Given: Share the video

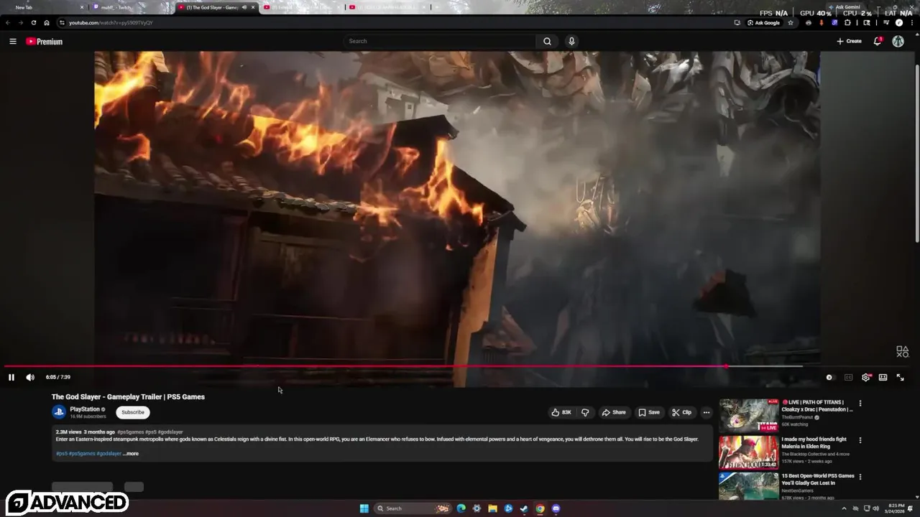Looking at the screenshot, I should 614,412.
